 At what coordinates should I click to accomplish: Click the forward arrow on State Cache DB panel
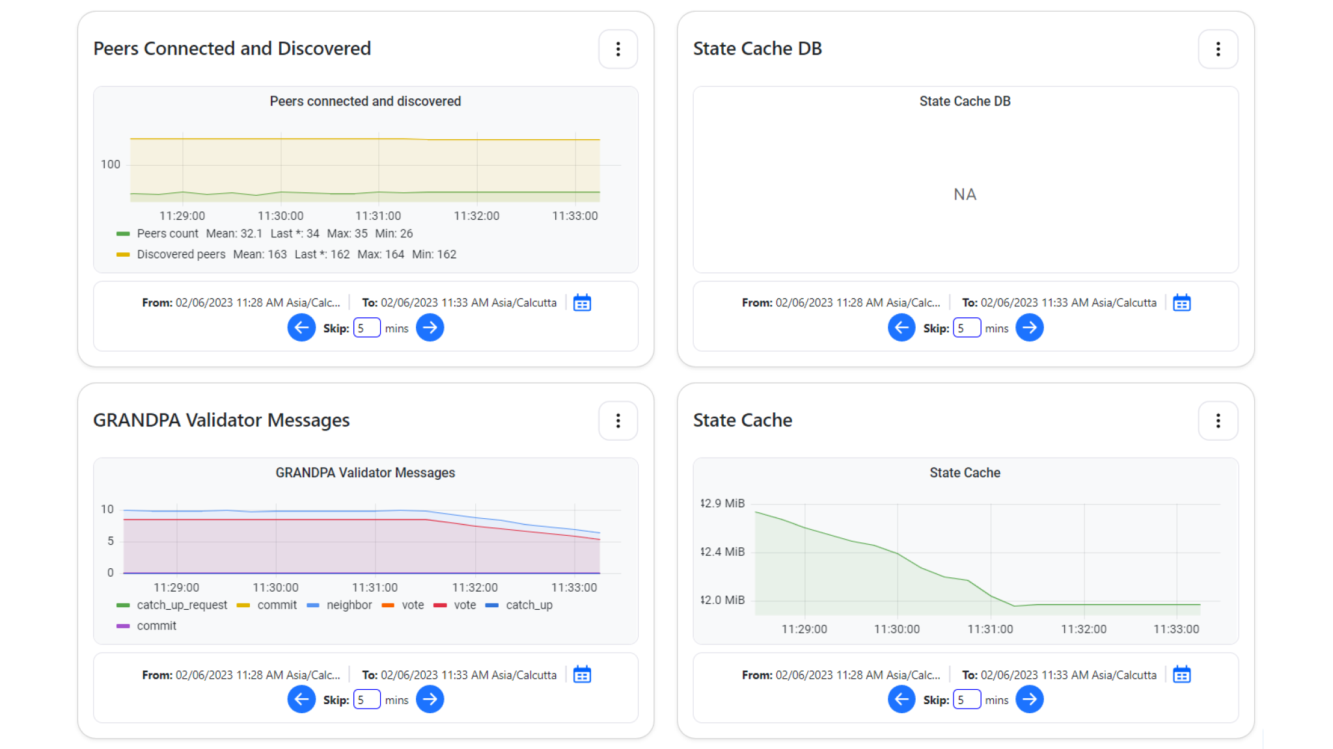1030,328
